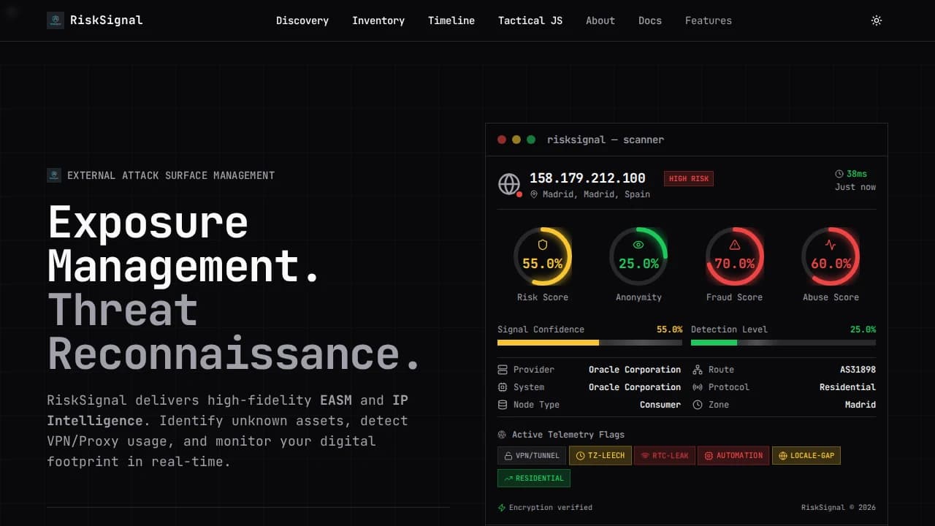Click the Signal Confidence progress bar
Screen dimensions: 935x526
(x=589, y=343)
